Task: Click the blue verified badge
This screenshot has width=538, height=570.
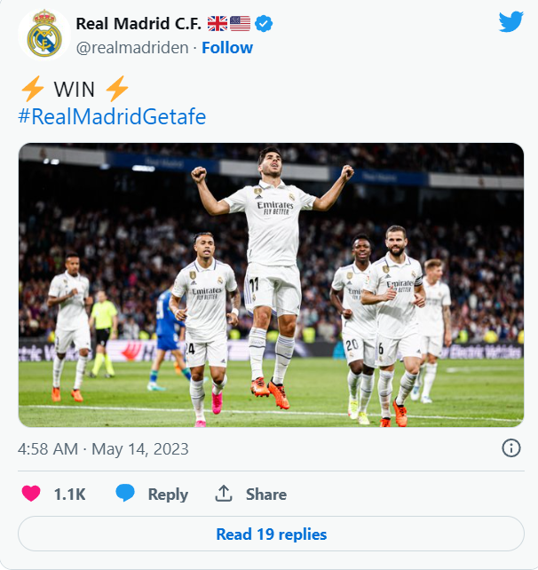Action: click(x=264, y=24)
